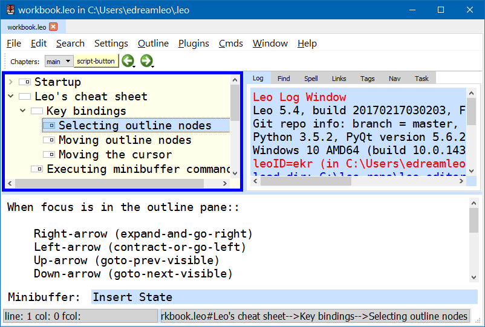
Task: Click outline pane vertical scrollbar down arrow
Action: point(235,173)
